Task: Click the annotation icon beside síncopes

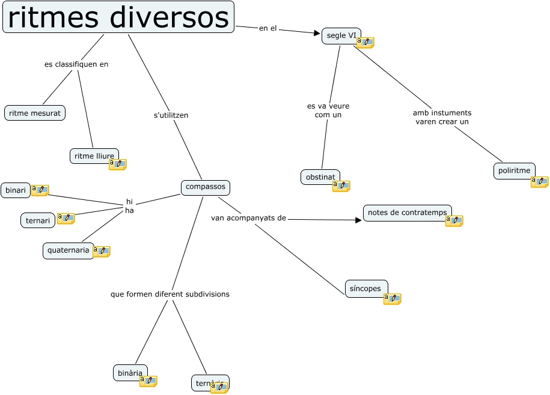Action: pos(392,299)
